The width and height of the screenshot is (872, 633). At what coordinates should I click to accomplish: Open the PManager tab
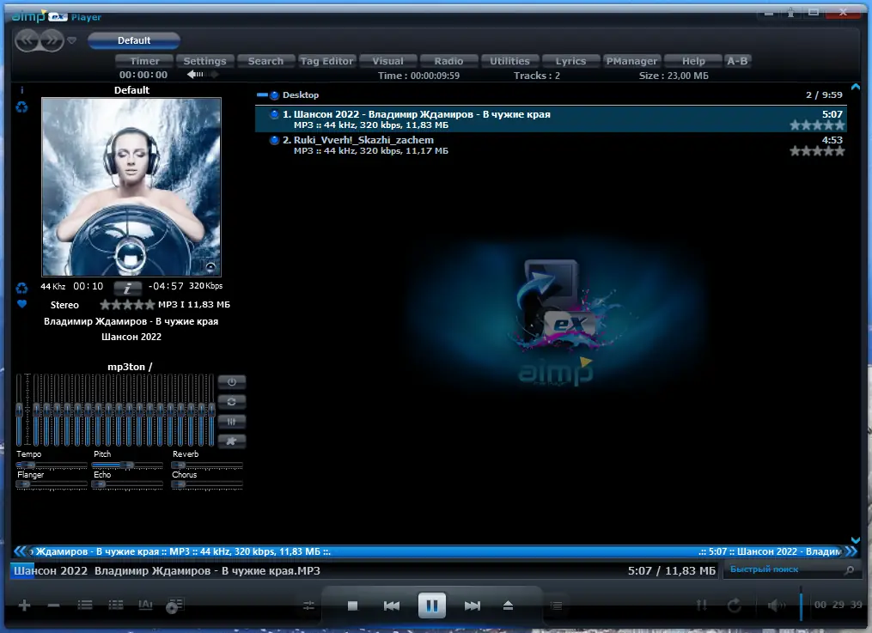coord(631,61)
